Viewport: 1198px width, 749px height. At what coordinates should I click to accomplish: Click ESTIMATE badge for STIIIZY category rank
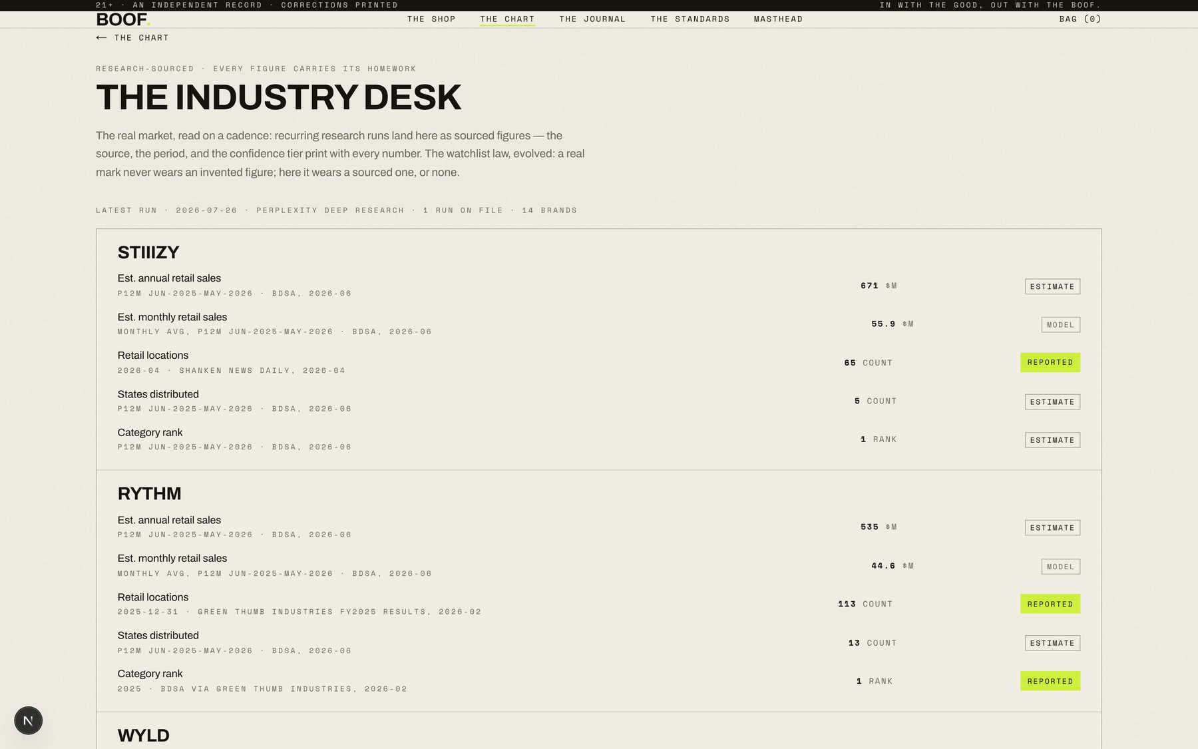point(1052,440)
